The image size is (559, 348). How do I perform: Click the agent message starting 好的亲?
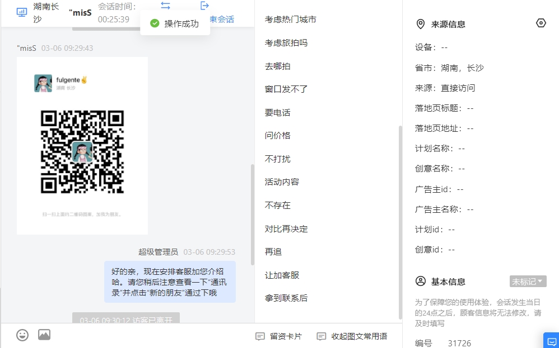(170, 282)
